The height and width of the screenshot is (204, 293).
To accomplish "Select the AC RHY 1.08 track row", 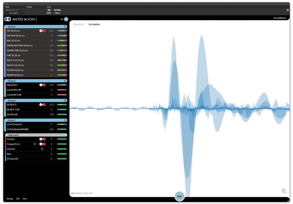I will pyautogui.click(x=36, y=110).
